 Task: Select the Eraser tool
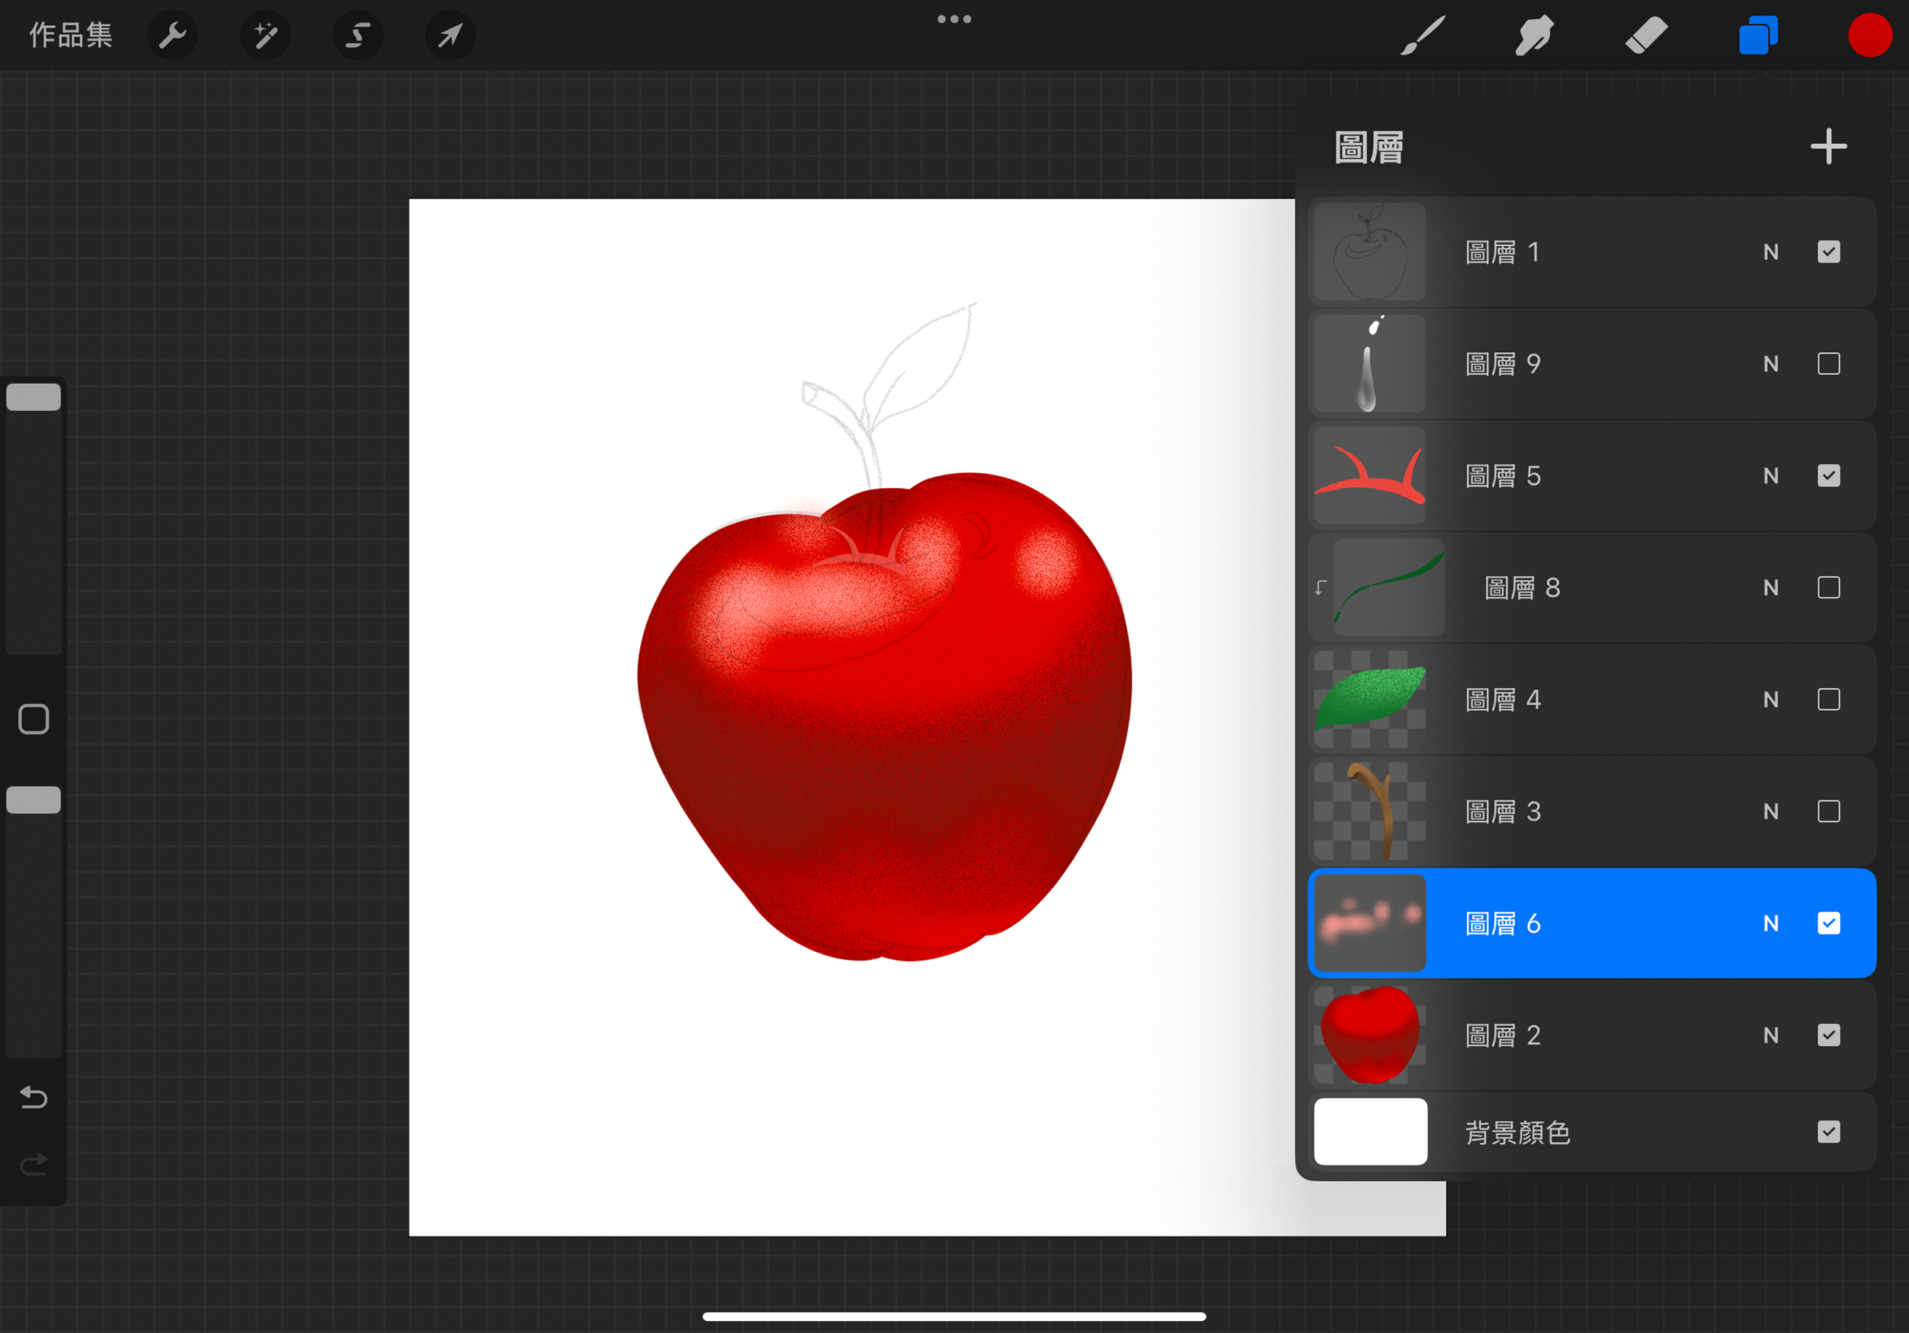pos(1645,35)
